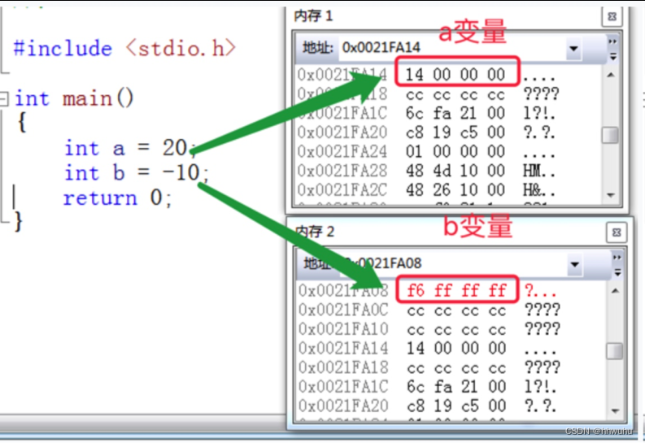
Task: Click row 0x0021FA1C in 内存 2
Action: 428,387
